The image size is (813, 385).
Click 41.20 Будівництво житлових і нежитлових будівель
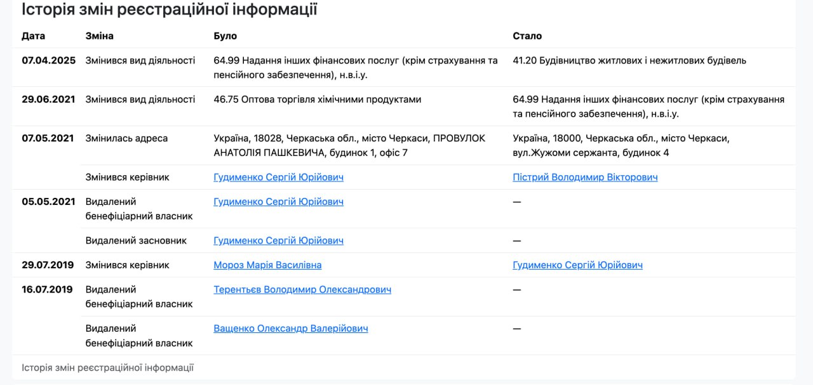coord(629,61)
